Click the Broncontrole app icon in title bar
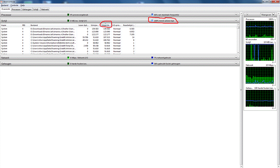The width and height of the screenshot is (280, 168). tap(2, 2)
